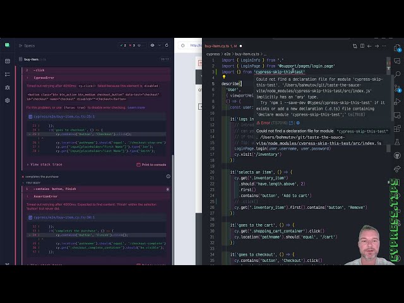The height and width of the screenshot is (303, 404).
Task: Click line 29 it('goes to the cart') code
Action: pos(263,225)
